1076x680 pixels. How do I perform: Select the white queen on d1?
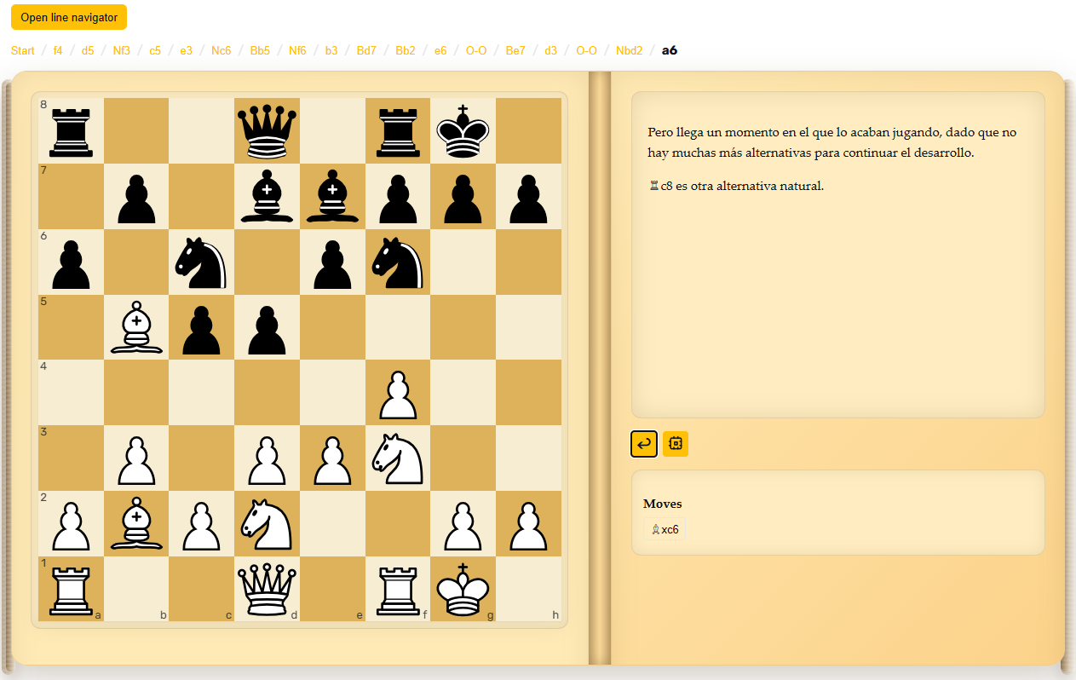pyautogui.click(x=268, y=589)
